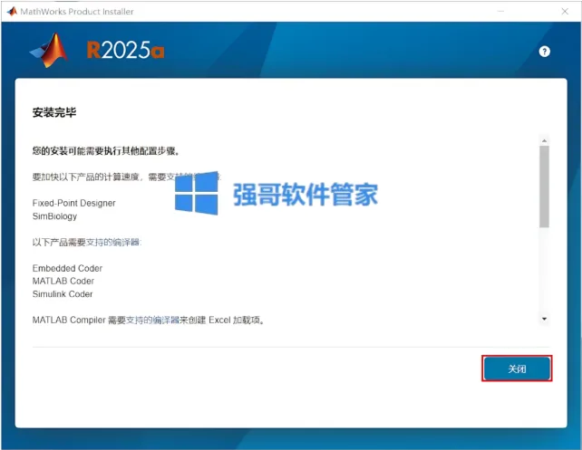Click scrollbar up arrow
Screen dimensions: 582x450
tap(544, 141)
